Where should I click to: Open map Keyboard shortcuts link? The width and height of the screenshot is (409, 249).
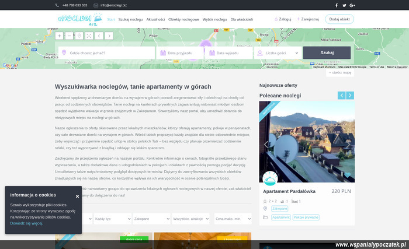(x=324, y=67)
